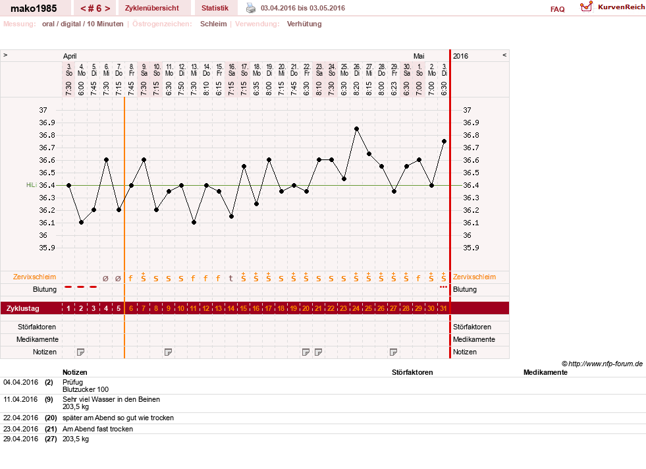Open the KurvenReich logo link
The image size is (646, 469).
point(612,7)
